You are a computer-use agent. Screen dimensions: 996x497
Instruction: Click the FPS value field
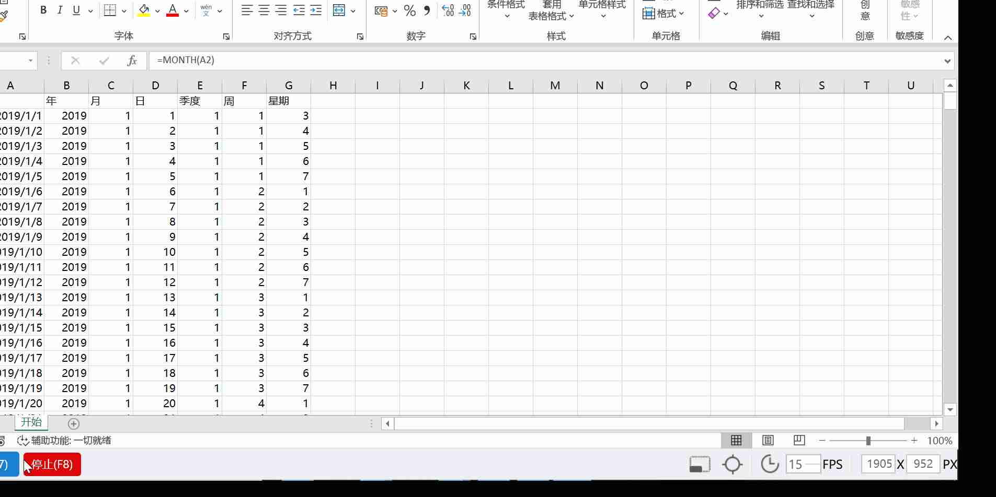(803, 464)
